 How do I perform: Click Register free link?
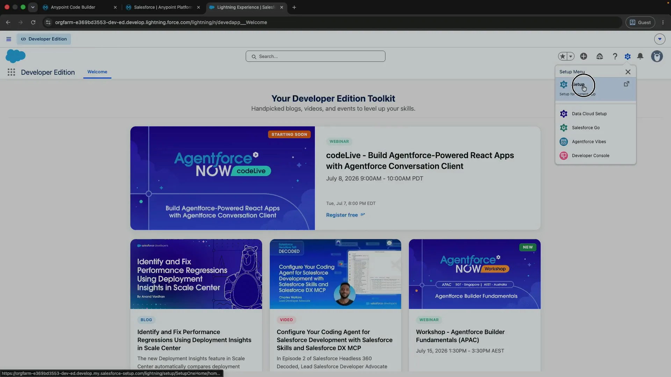click(x=345, y=215)
